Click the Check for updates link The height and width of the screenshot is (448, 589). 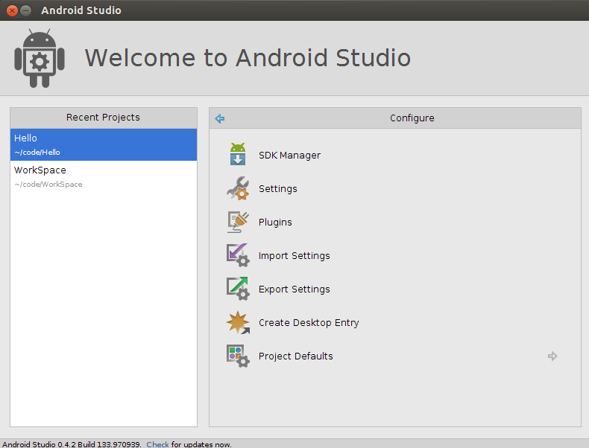click(157, 444)
